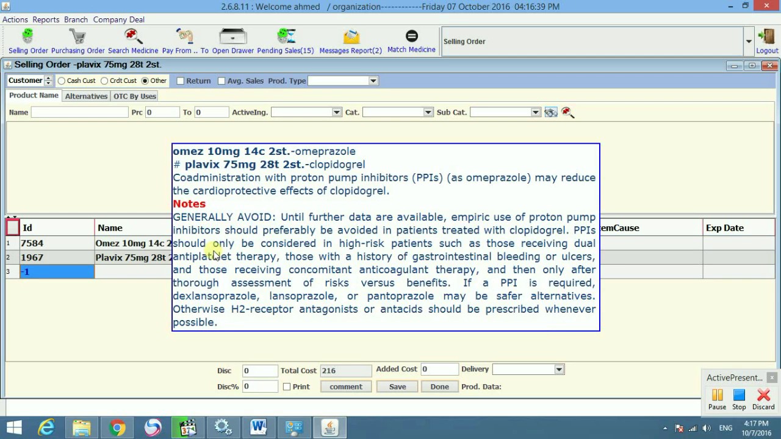Click the volume tray icon

pos(707,428)
